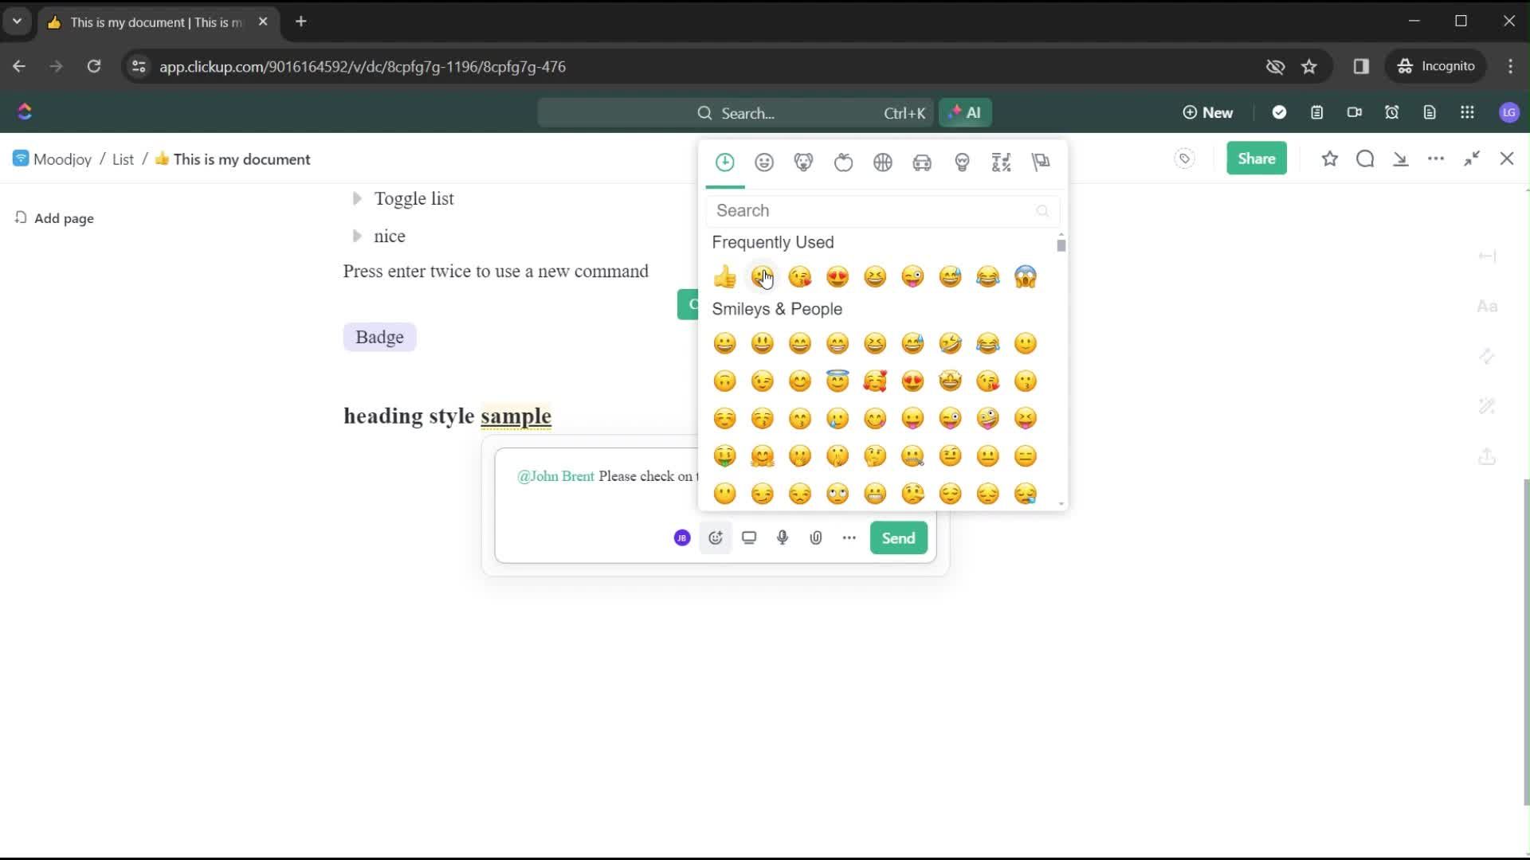Open the nature/animals emoji category

[x=804, y=162]
